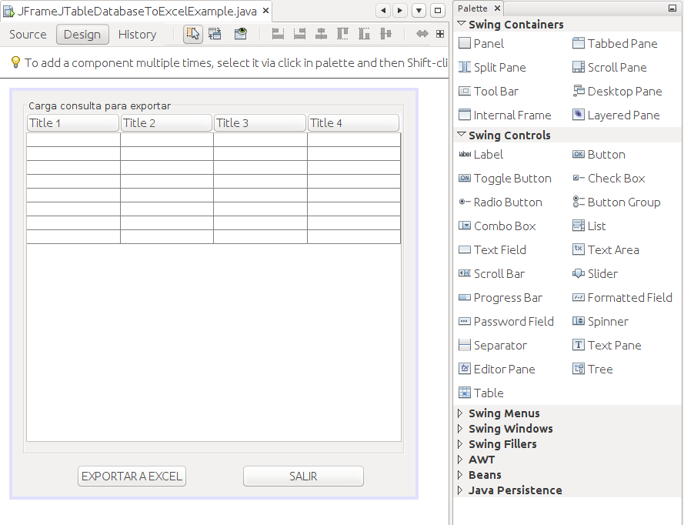Select the Toggle Button palette item
This screenshot has width=684, height=525.
[507, 178]
